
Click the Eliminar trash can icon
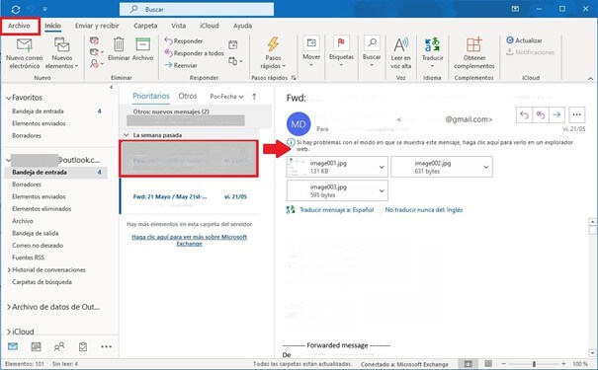coord(119,44)
